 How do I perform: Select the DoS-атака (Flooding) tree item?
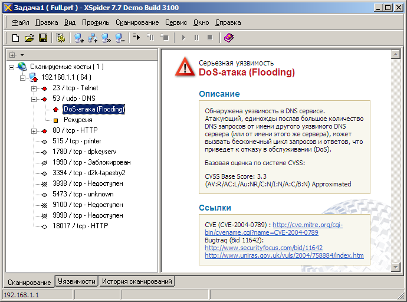[x=94, y=109]
